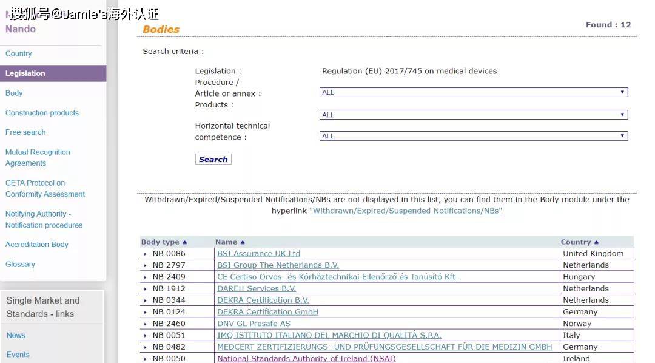Go to Body in the sidebar
The height and width of the screenshot is (363, 655).
[14, 93]
